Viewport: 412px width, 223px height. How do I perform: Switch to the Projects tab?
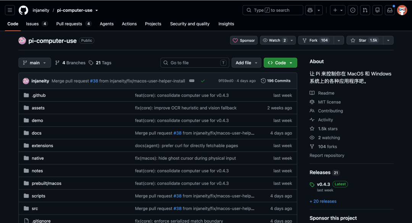153,24
